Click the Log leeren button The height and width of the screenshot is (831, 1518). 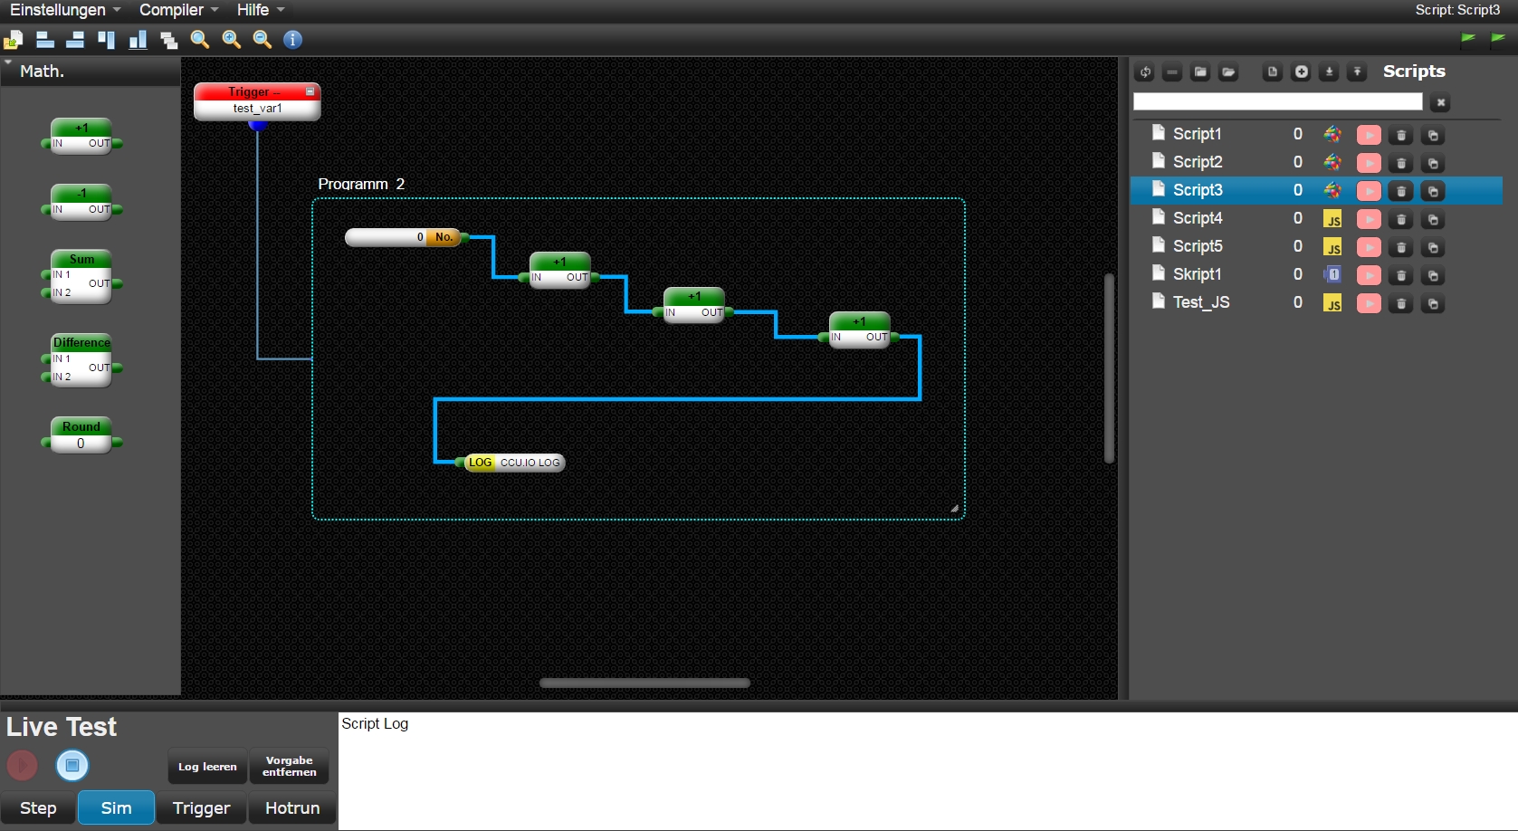click(207, 767)
